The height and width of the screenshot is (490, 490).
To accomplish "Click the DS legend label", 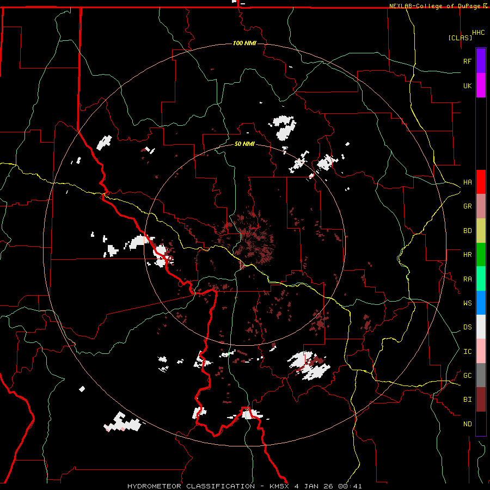I will (467, 327).
